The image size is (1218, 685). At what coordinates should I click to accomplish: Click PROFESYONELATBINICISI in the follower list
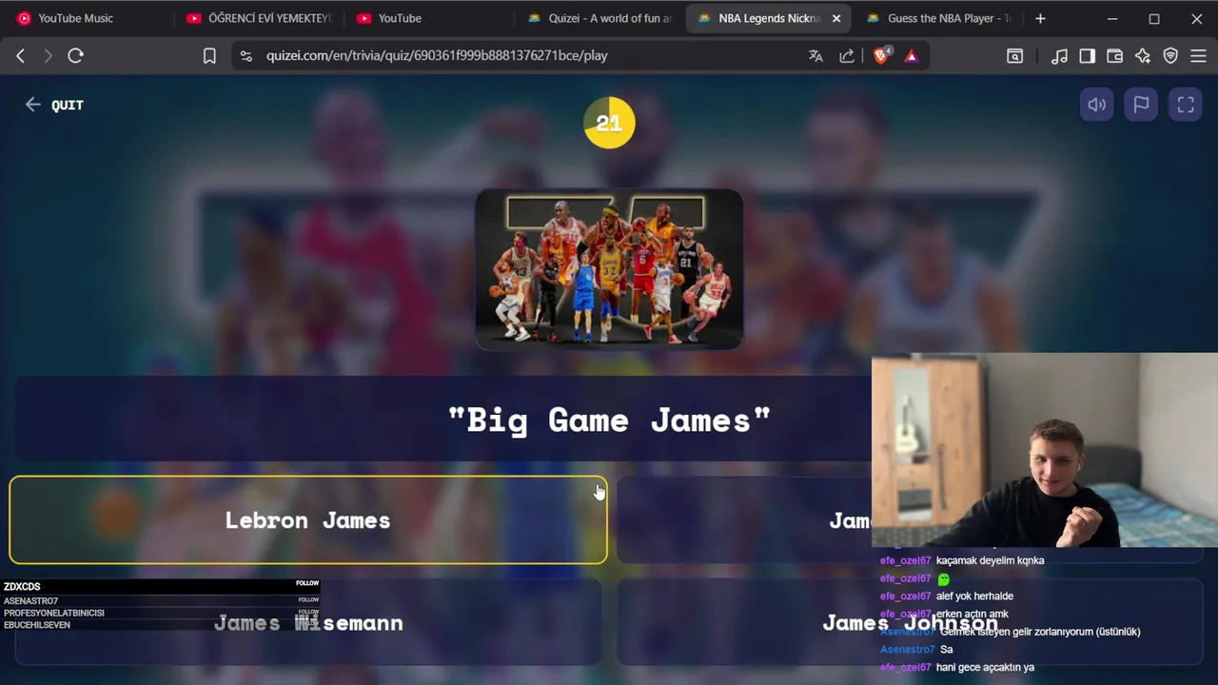[x=54, y=613]
